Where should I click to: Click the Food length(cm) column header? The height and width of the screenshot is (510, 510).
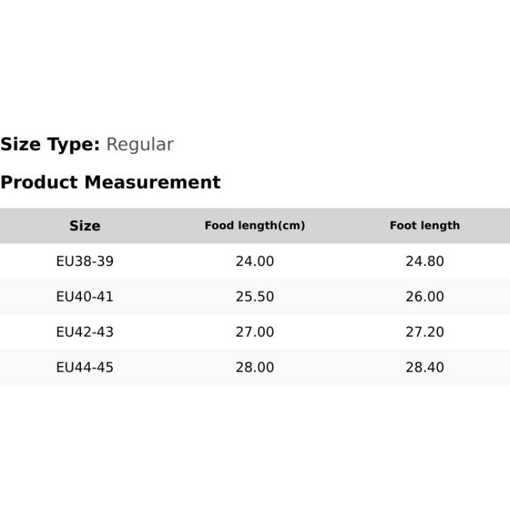pos(254,226)
